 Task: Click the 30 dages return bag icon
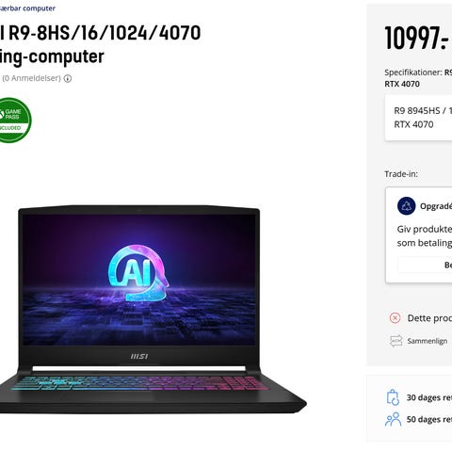(393, 397)
